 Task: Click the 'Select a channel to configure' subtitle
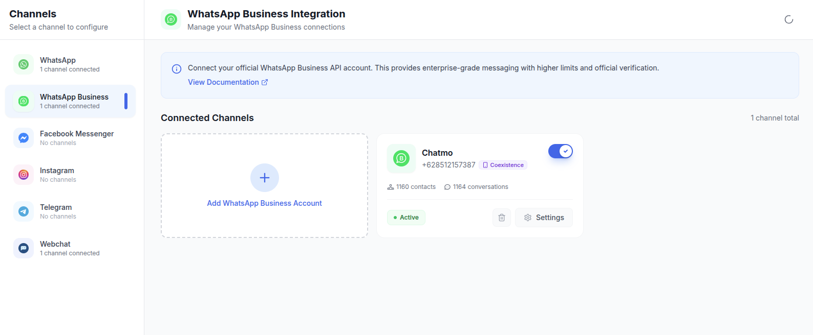pyautogui.click(x=58, y=27)
